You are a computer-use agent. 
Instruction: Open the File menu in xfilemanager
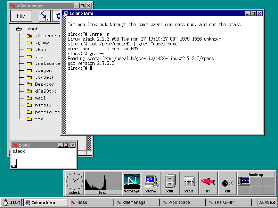coord(21,16)
